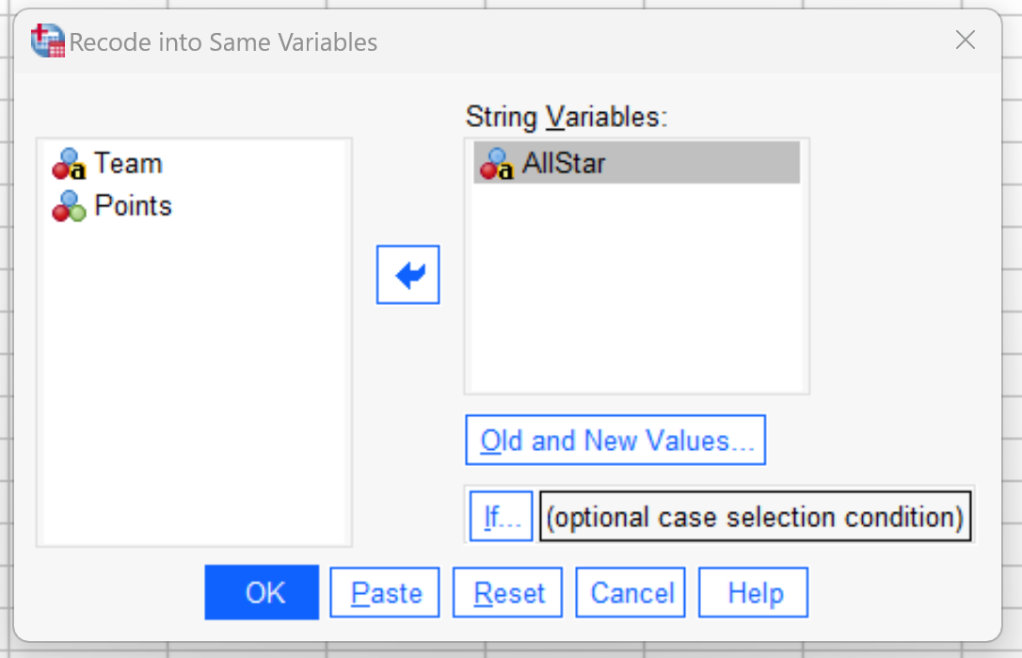1022x658 pixels.
Task: Click the Paste button
Action: (384, 592)
